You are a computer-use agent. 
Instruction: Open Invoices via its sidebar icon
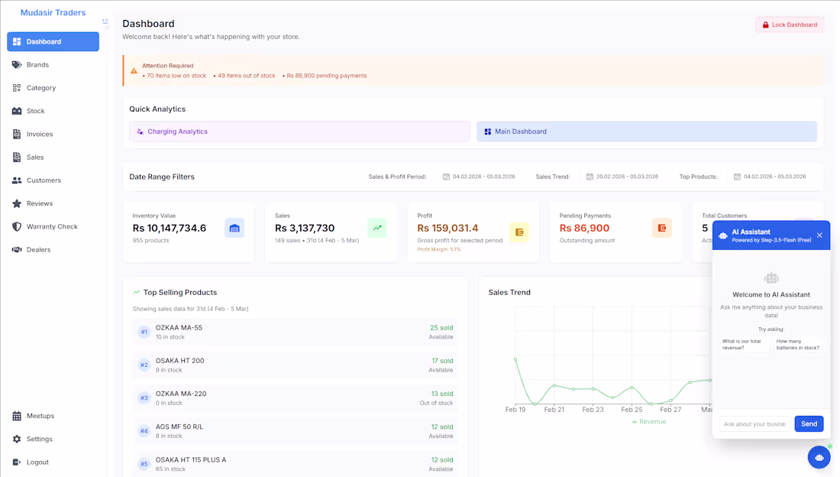click(18, 134)
